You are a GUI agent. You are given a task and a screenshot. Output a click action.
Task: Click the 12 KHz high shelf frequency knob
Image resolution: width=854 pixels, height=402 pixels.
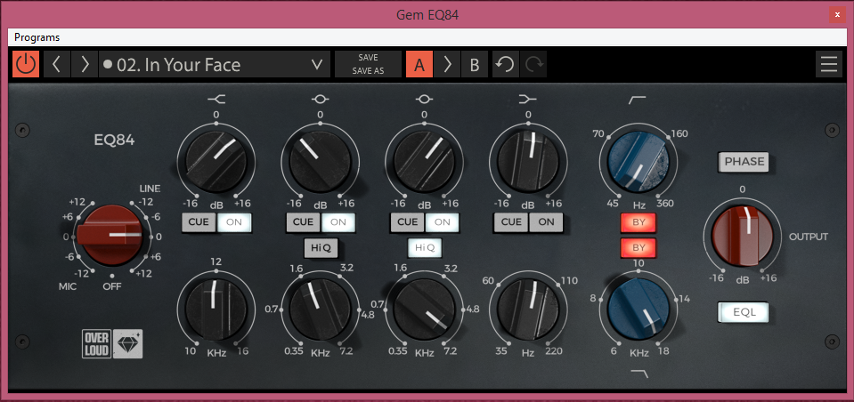click(x=216, y=310)
